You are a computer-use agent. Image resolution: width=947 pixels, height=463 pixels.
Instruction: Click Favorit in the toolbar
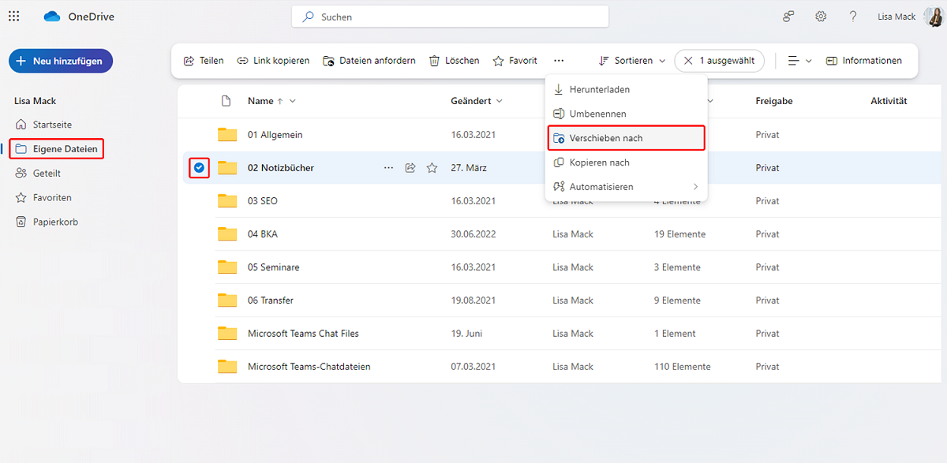(515, 61)
